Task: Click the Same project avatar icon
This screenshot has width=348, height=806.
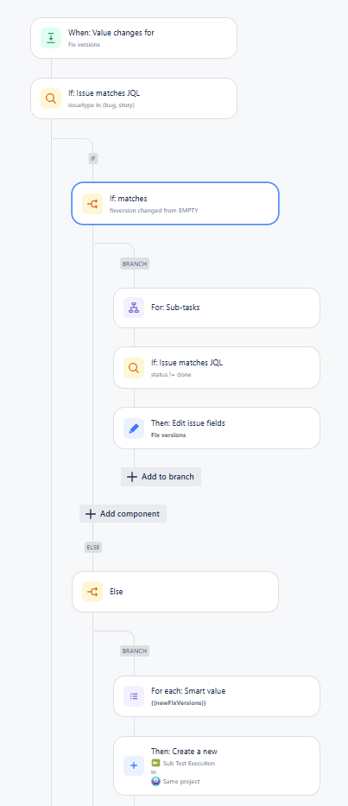Action: pos(155,781)
